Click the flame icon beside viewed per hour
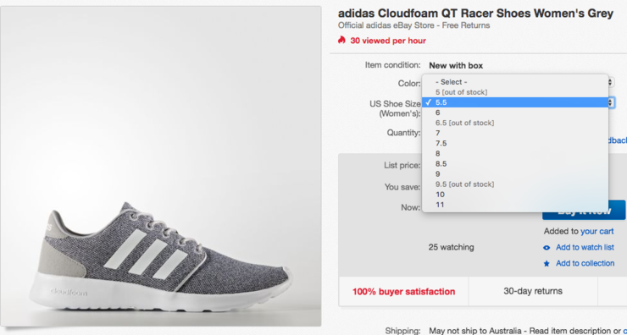This screenshot has width=627, height=335. point(341,41)
